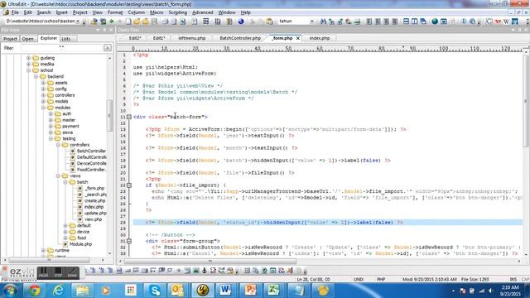Open Outlook from the taskbar
The image size is (530, 298).
tap(178, 291)
